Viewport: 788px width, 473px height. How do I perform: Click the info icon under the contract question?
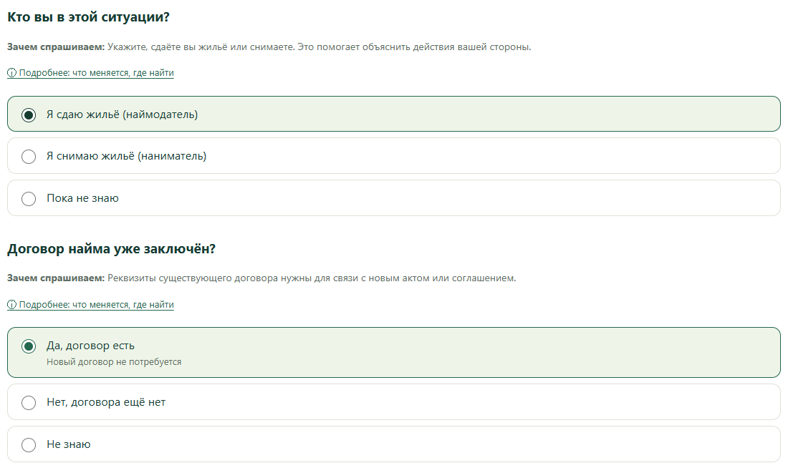[x=11, y=305]
